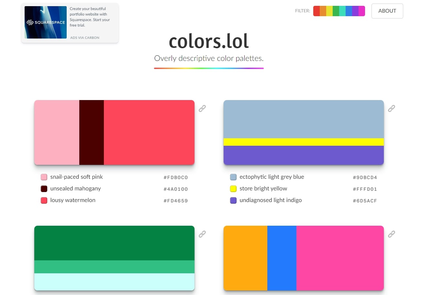
Task: Follow the ADS VIA CARBON link
Action: tap(85, 38)
